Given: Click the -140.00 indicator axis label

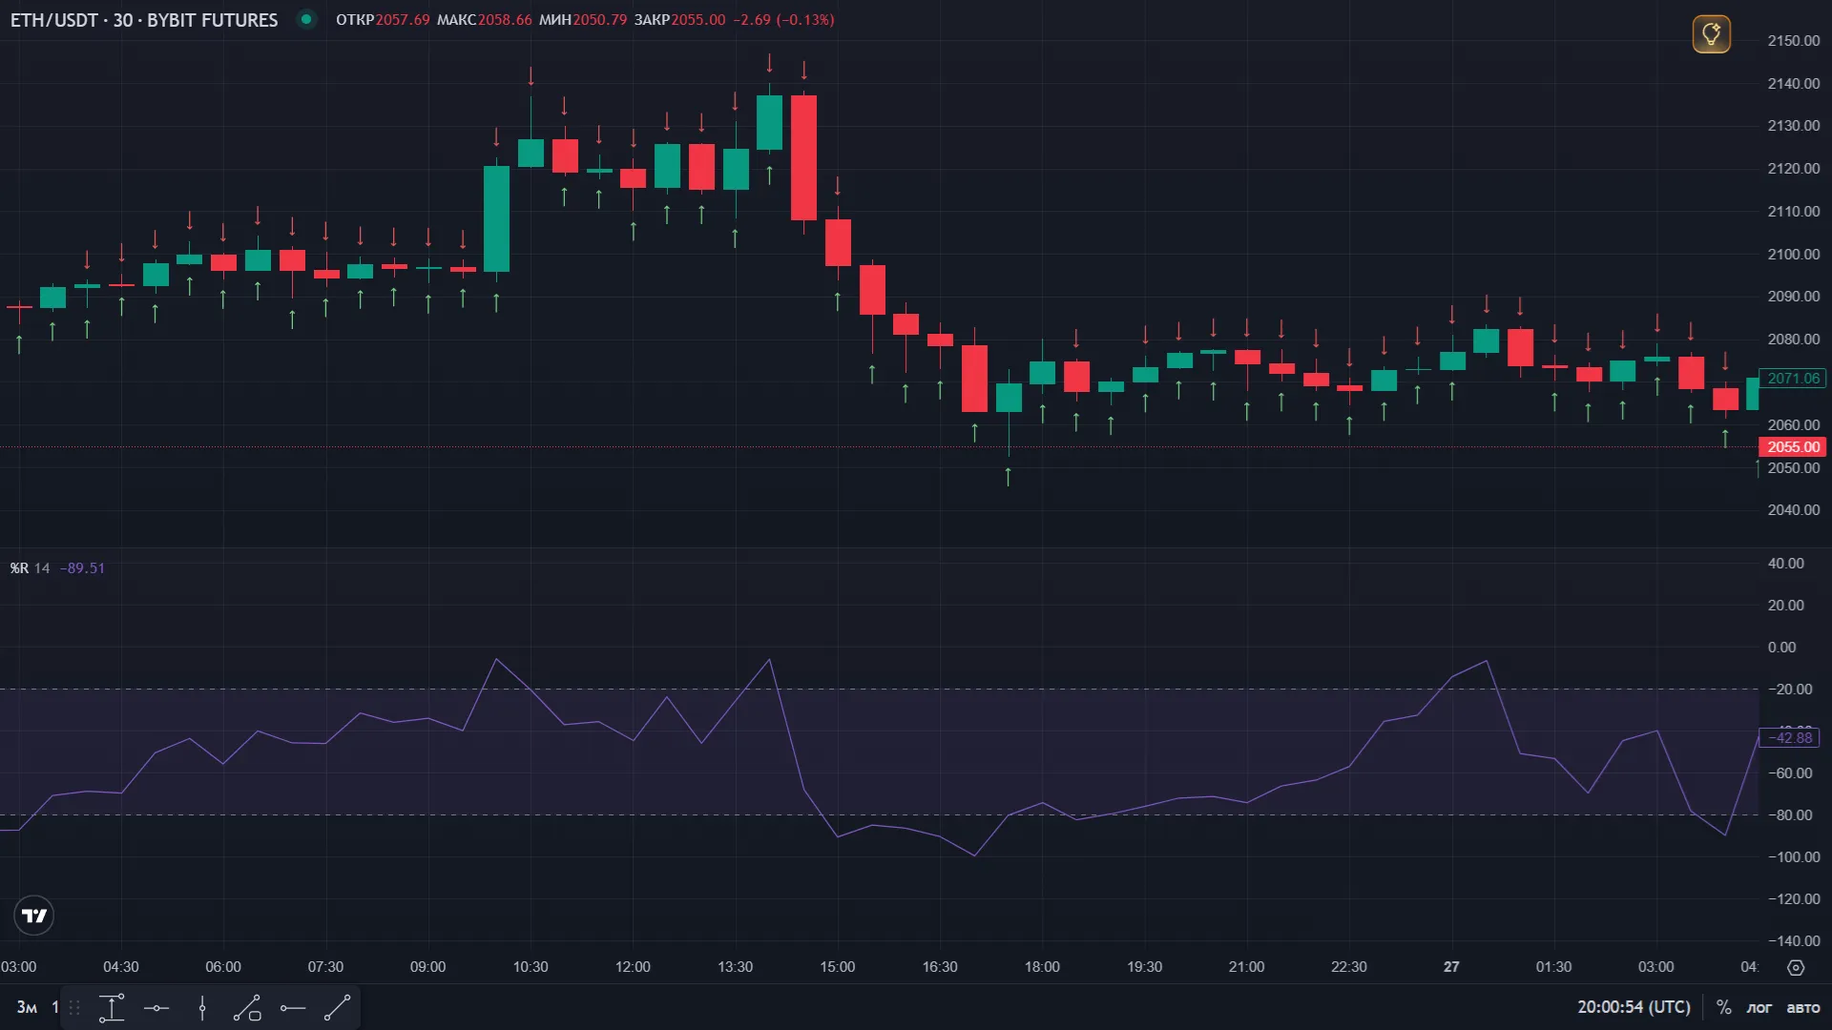Looking at the screenshot, I should point(1793,941).
